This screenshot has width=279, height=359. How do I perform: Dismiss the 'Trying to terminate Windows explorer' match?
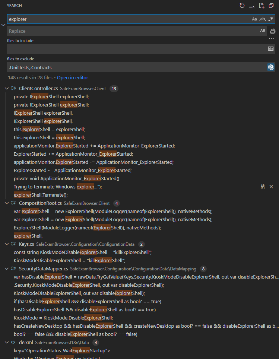(271, 187)
